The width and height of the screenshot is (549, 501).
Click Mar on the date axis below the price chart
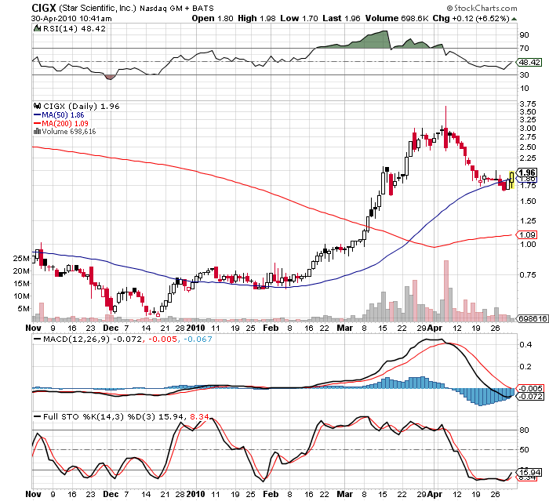point(344,328)
